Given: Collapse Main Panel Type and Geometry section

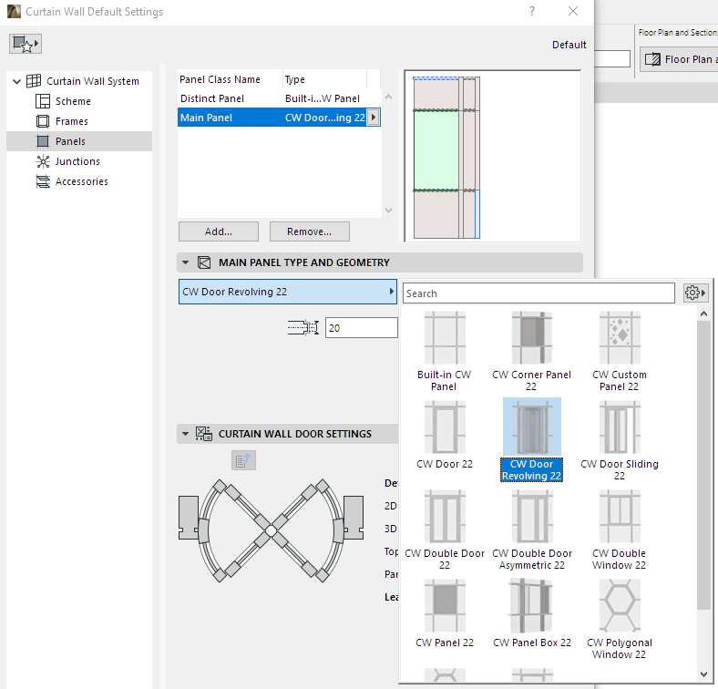Looking at the screenshot, I should [186, 262].
